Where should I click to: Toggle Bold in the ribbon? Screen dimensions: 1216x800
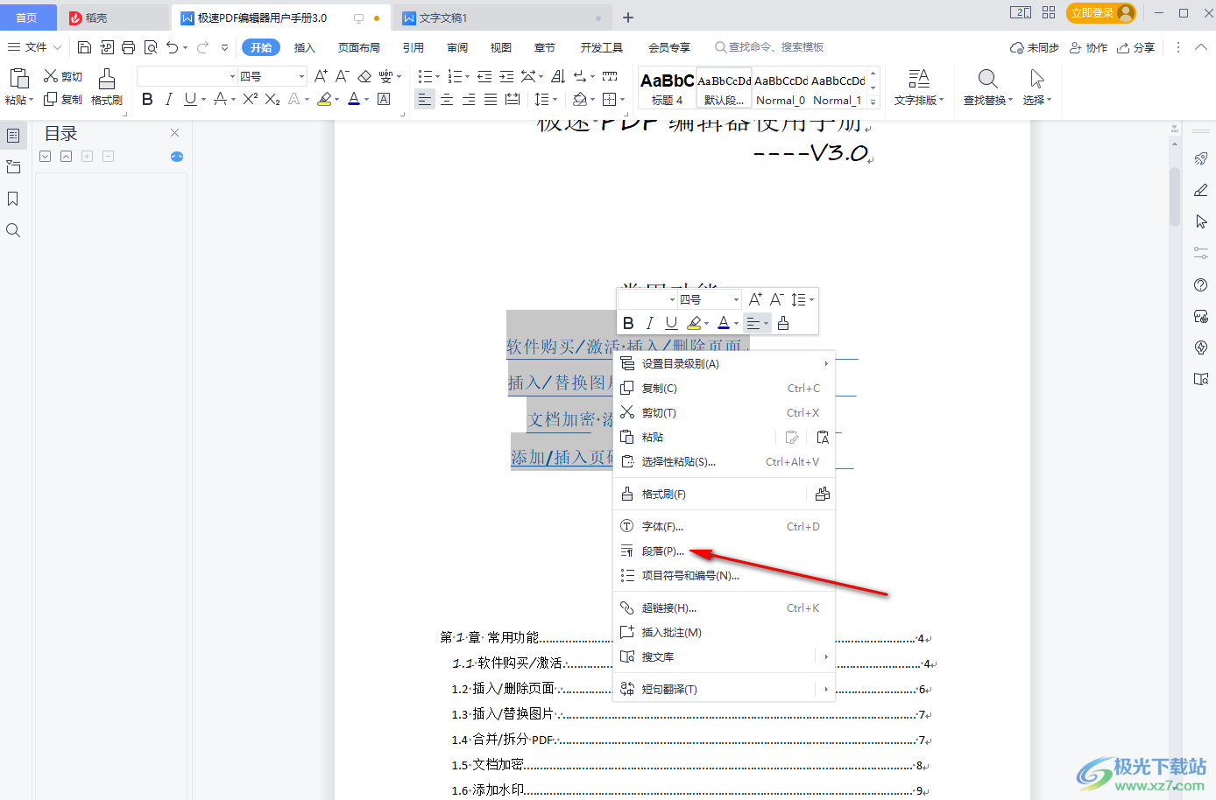coord(147,99)
